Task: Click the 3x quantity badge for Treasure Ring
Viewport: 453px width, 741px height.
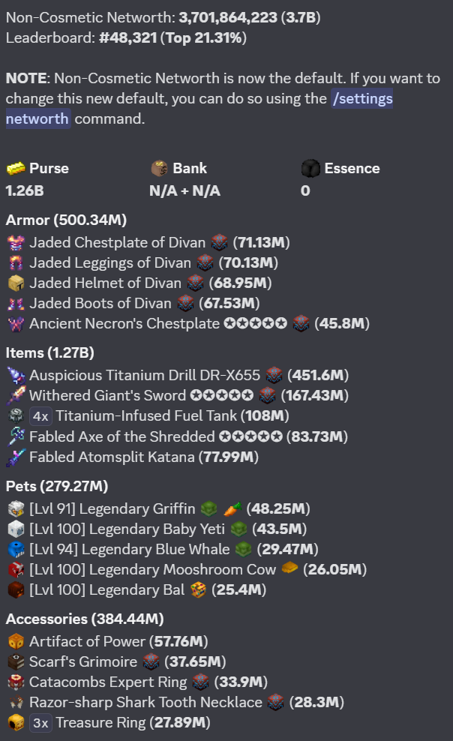Action: click(40, 723)
